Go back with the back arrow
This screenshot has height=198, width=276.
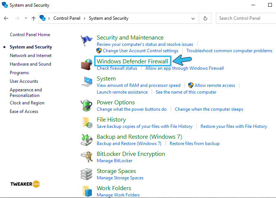(x=6, y=18)
